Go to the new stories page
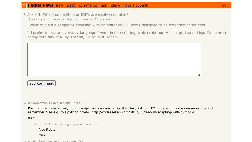The height and width of the screenshot is (142, 252). (60, 6)
